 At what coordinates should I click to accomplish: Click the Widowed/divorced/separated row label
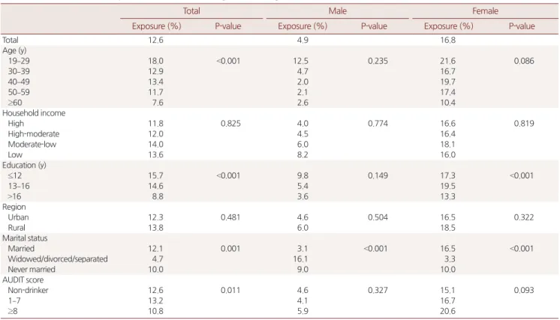(x=58, y=259)
